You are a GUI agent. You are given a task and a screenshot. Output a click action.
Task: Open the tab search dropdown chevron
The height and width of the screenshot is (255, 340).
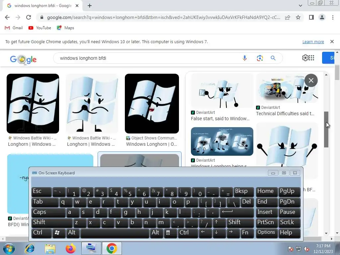300,6
